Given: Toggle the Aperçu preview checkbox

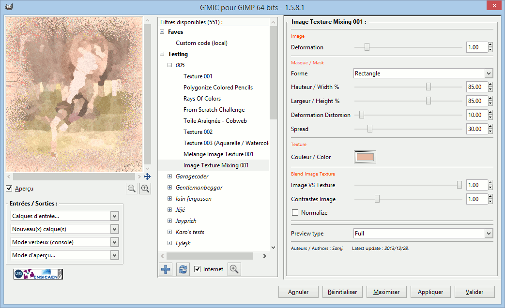Looking at the screenshot, I should 9,189.
